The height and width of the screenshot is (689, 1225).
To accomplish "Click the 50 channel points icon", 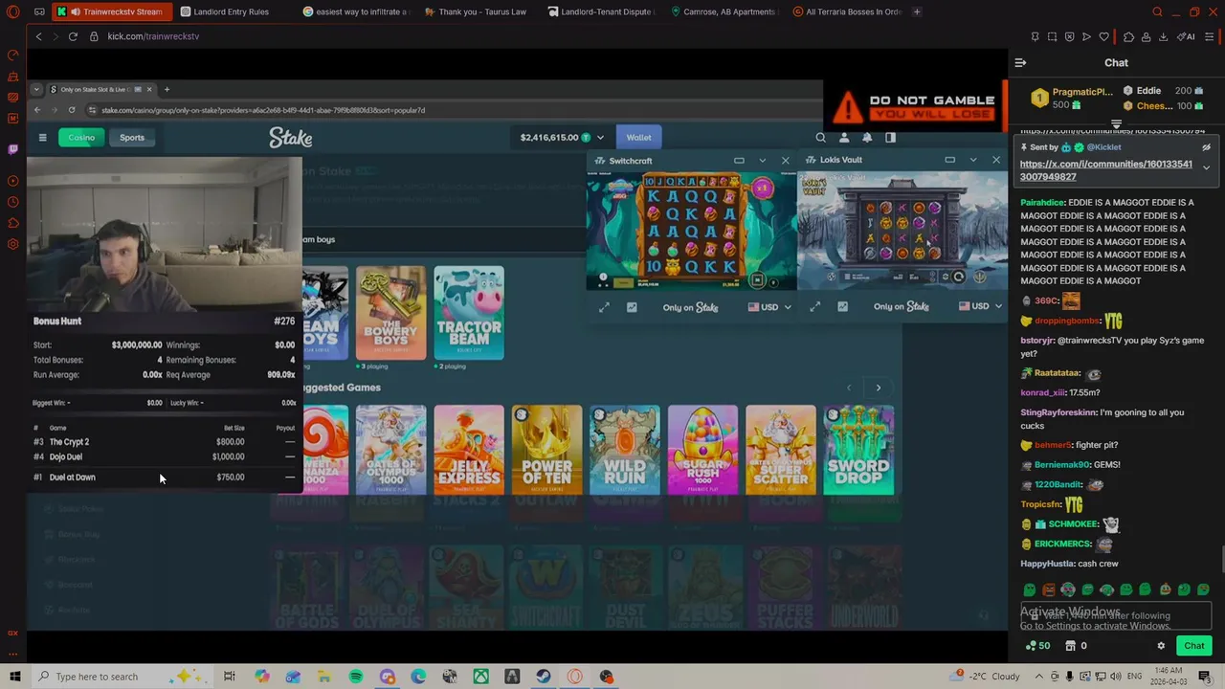I will pos(1036,646).
